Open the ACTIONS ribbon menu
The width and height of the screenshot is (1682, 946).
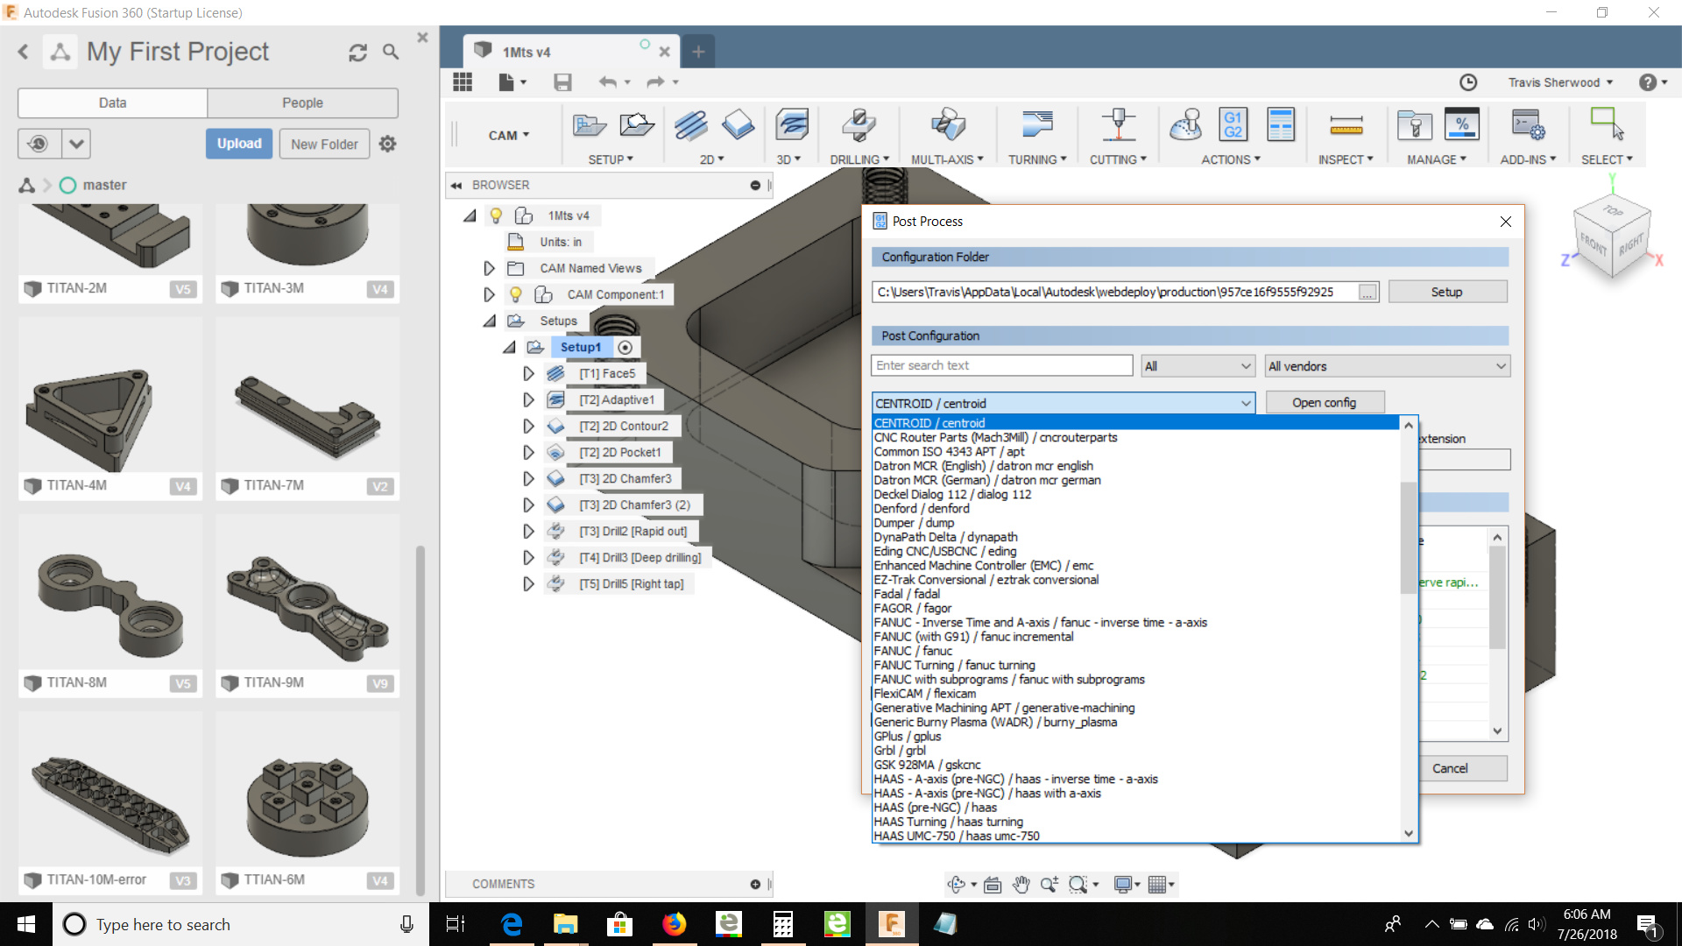tap(1231, 159)
